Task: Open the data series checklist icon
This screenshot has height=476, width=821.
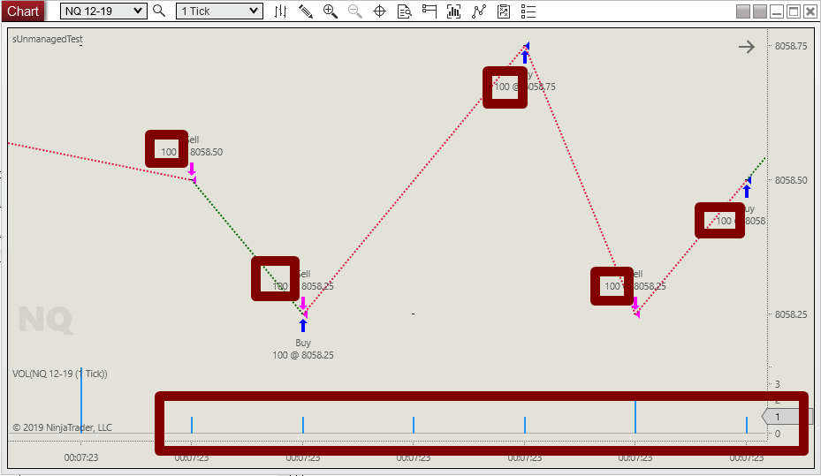Action: [x=504, y=11]
